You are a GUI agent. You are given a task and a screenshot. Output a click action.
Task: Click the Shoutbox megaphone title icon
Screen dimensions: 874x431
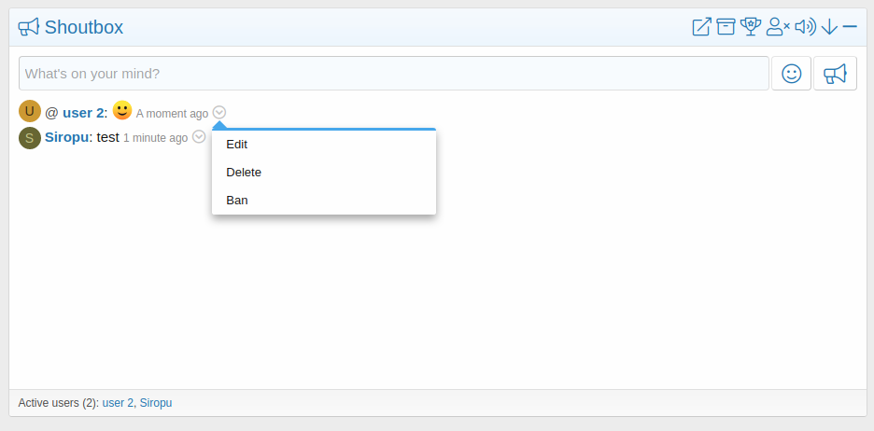coord(29,27)
